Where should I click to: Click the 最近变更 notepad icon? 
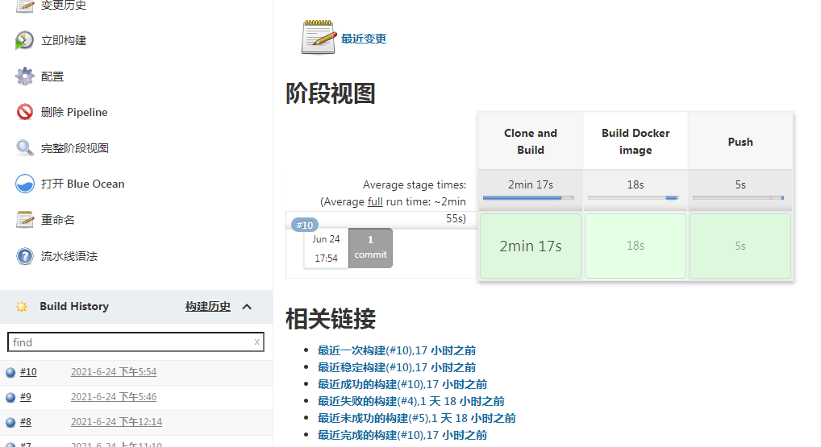coord(319,37)
